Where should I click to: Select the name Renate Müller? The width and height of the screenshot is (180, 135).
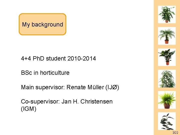[x=82, y=87]
